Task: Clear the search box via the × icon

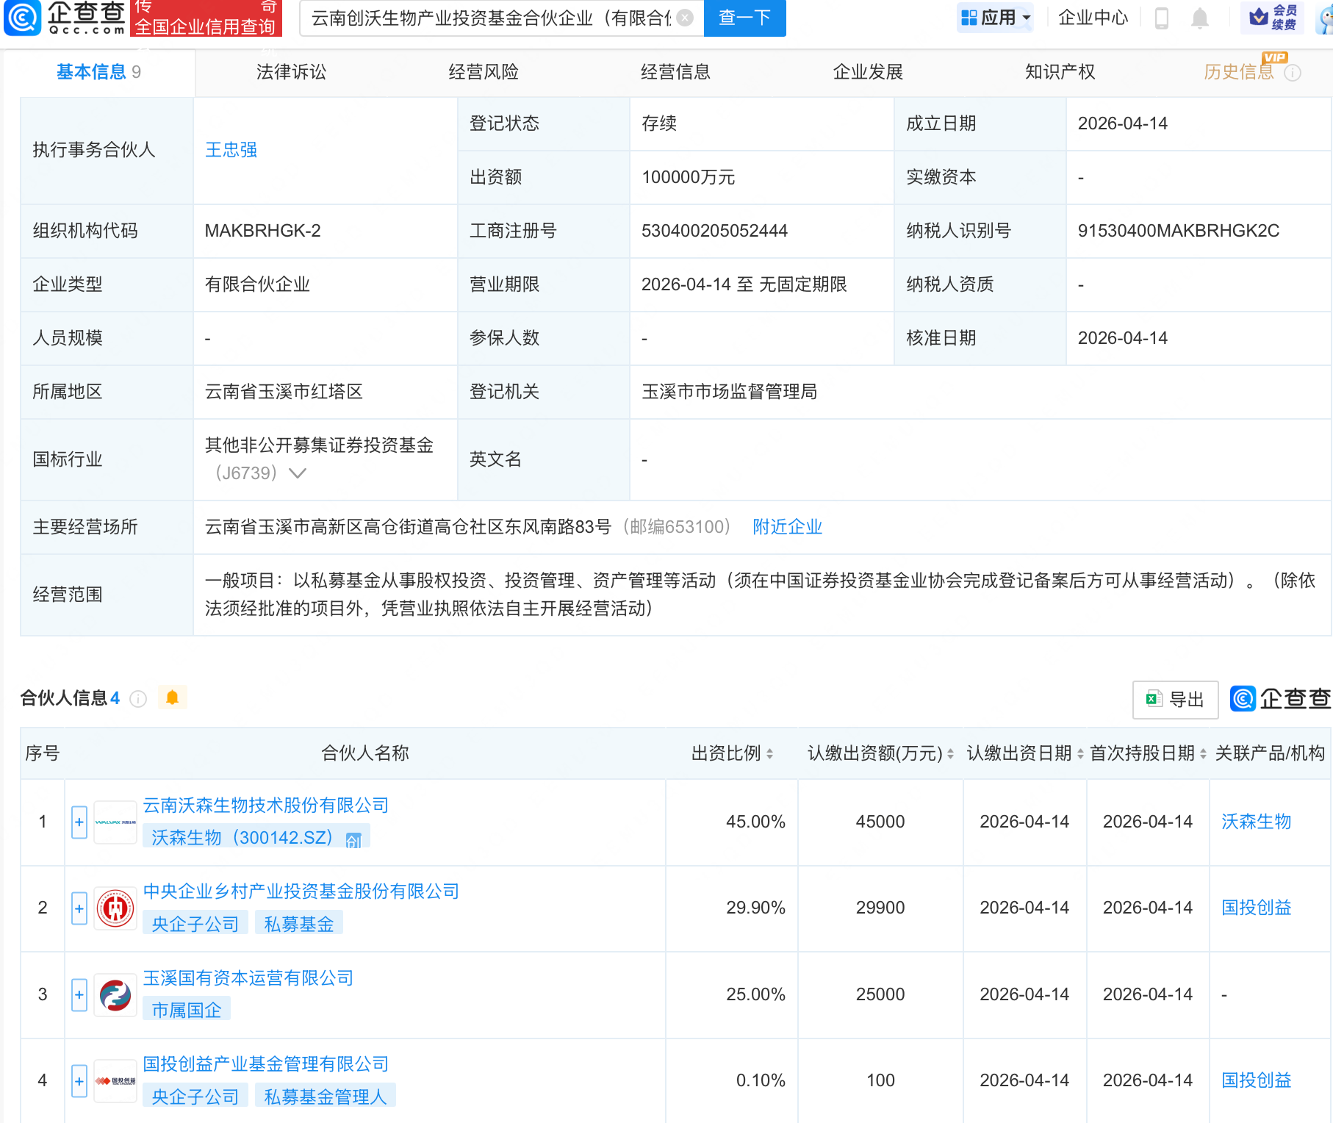Action: pyautogui.click(x=684, y=18)
